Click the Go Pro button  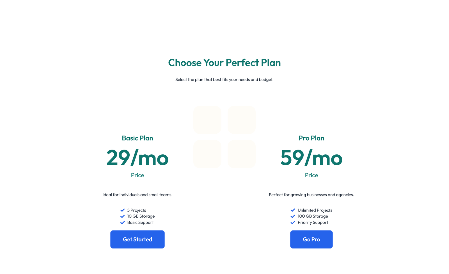pyautogui.click(x=311, y=239)
